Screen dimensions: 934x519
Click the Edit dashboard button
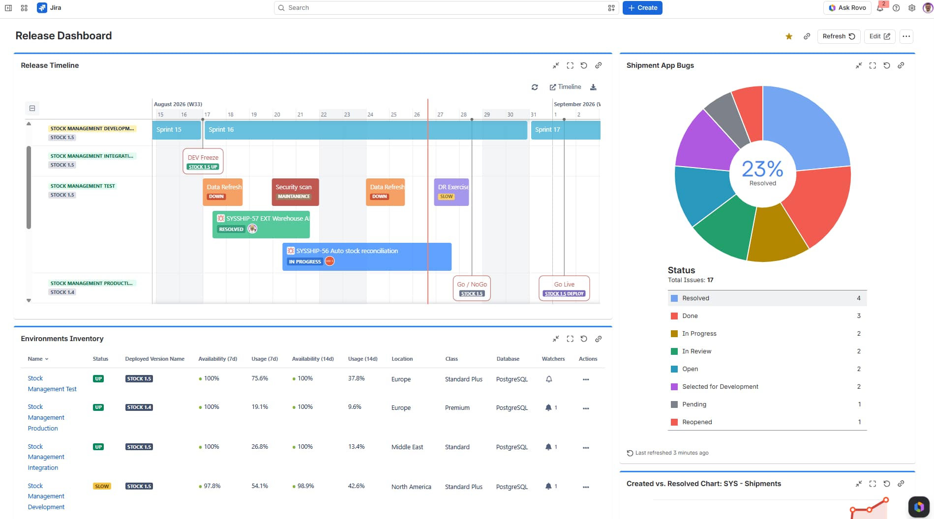(880, 36)
